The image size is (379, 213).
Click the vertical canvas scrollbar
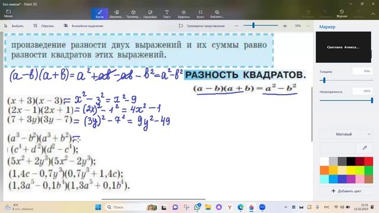click(x=312, y=114)
